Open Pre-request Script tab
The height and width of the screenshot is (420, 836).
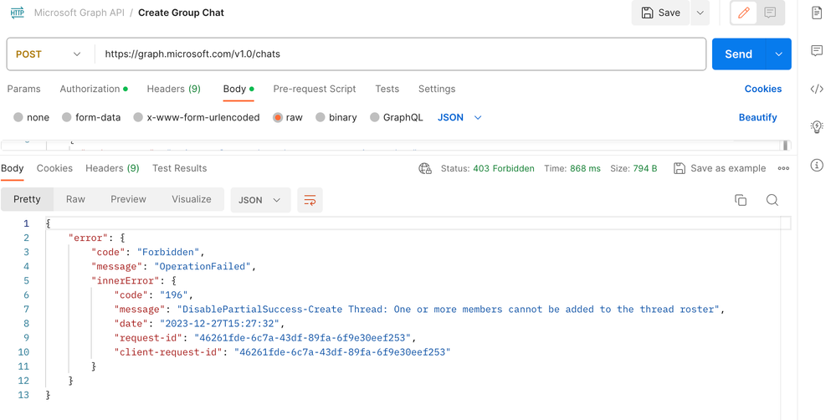(315, 89)
